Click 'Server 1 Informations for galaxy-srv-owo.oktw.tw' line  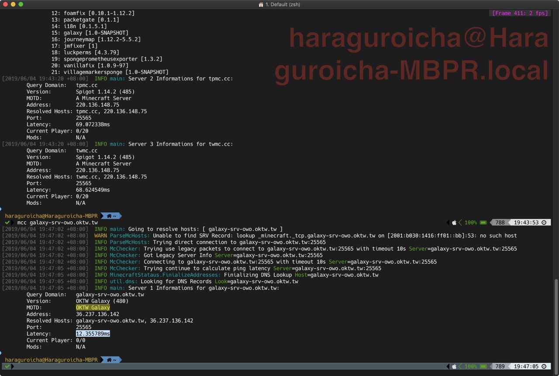click(141, 288)
